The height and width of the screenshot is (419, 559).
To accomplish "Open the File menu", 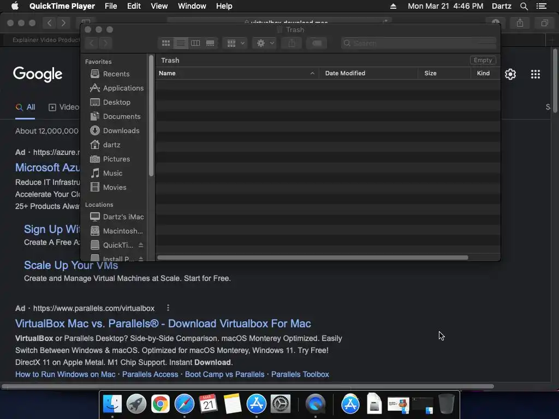I will pyautogui.click(x=111, y=6).
